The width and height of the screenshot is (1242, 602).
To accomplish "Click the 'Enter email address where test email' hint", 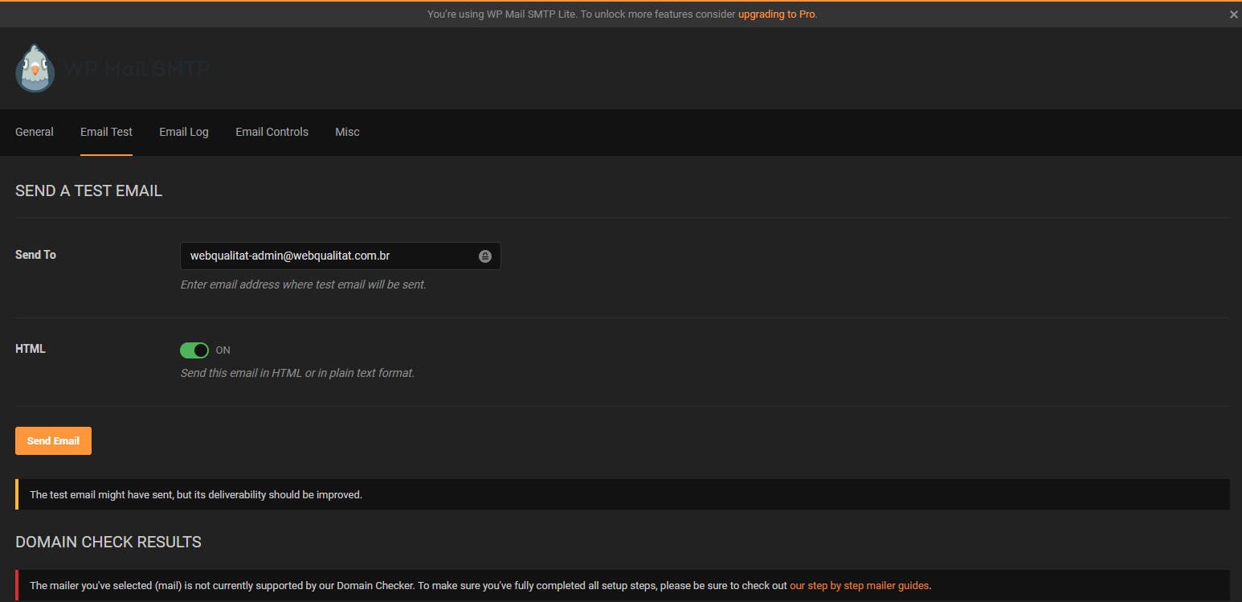I will (303, 285).
